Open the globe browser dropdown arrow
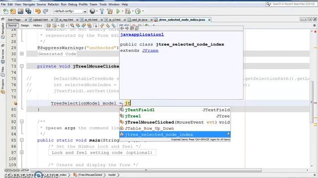The image size is (318, 178). pos(97,11)
